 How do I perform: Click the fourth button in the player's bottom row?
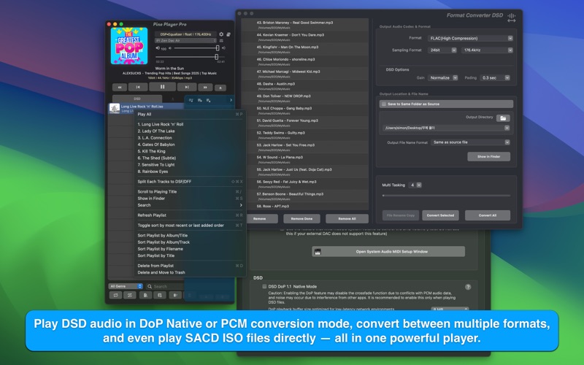(160, 295)
